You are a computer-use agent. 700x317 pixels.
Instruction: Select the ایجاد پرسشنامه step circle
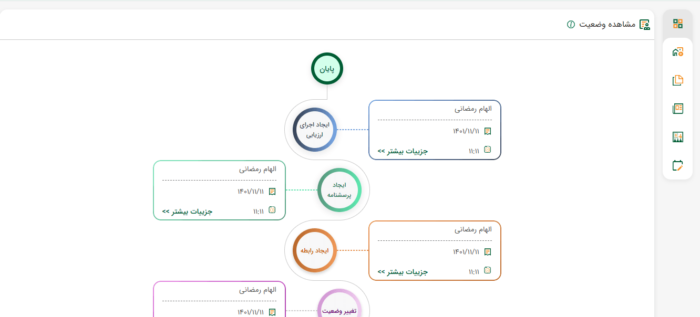click(339, 189)
